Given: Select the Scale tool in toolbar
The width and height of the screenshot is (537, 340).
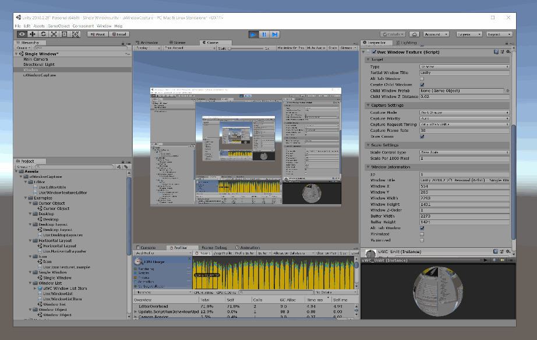Looking at the screenshot, I should point(54,34).
